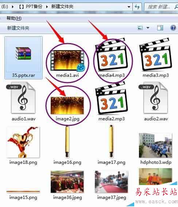Select the image17.png thumbnail
178x207 pixels.
click(x=111, y=142)
